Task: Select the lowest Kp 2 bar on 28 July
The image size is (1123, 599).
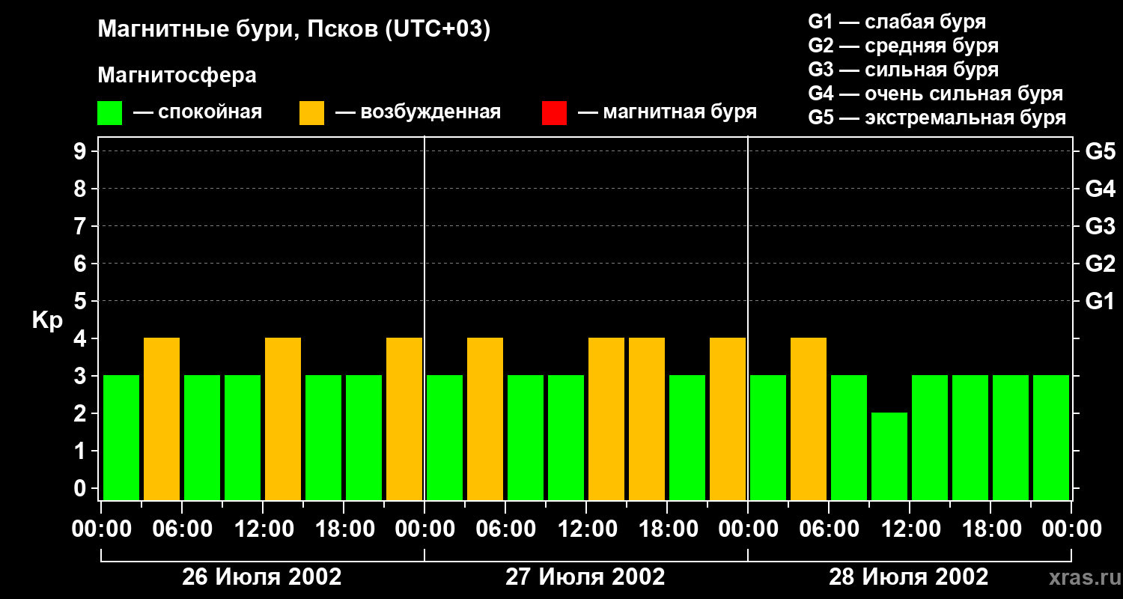Action: click(889, 455)
